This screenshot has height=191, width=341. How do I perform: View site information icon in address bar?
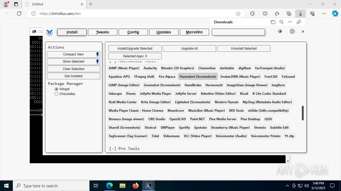[x=34, y=14]
